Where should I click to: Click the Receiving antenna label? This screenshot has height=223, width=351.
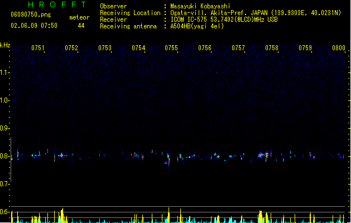pos(128,26)
